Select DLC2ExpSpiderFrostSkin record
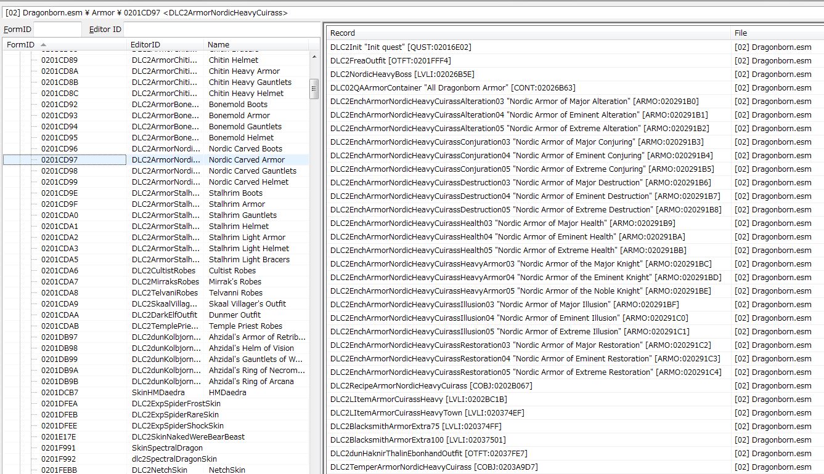The image size is (824, 474). click(x=156, y=404)
